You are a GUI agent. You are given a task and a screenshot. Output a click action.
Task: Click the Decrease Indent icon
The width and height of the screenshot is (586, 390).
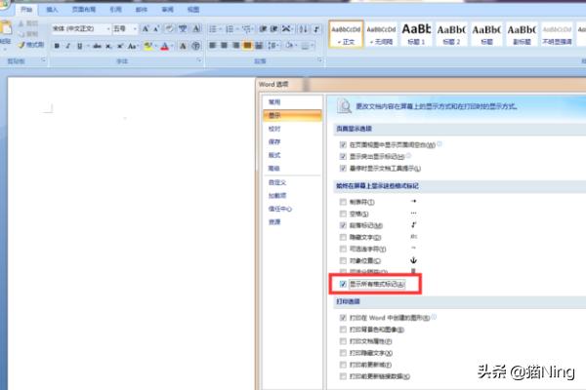point(263,28)
